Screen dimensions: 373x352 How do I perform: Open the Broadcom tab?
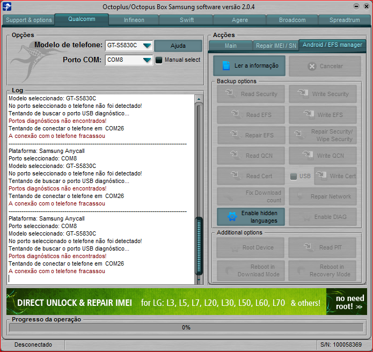pyautogui.click(x=292, y=20)
